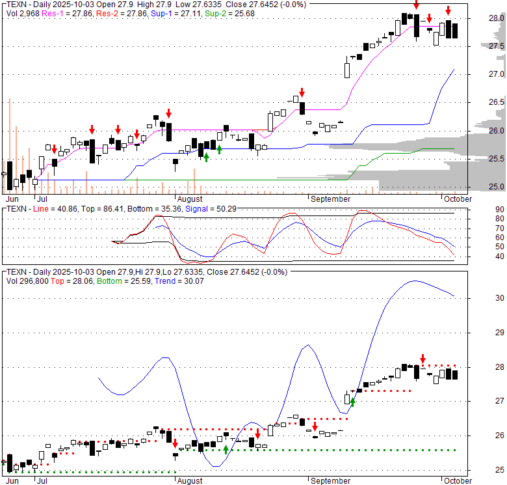Screen dimensions: 507x485
Task: Click the 28 price axis label on bottom chart
Action: coord(500,367)
